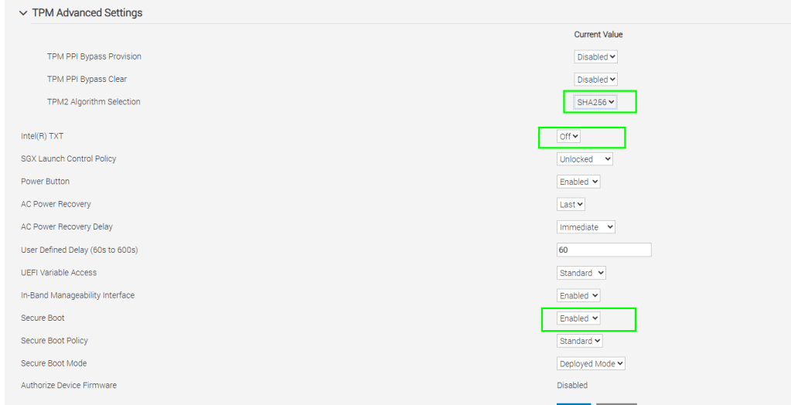Collapse the TPM Advanced Settings chevron arrow
This screenshot has height=405, width=791.
coord(22,13)
